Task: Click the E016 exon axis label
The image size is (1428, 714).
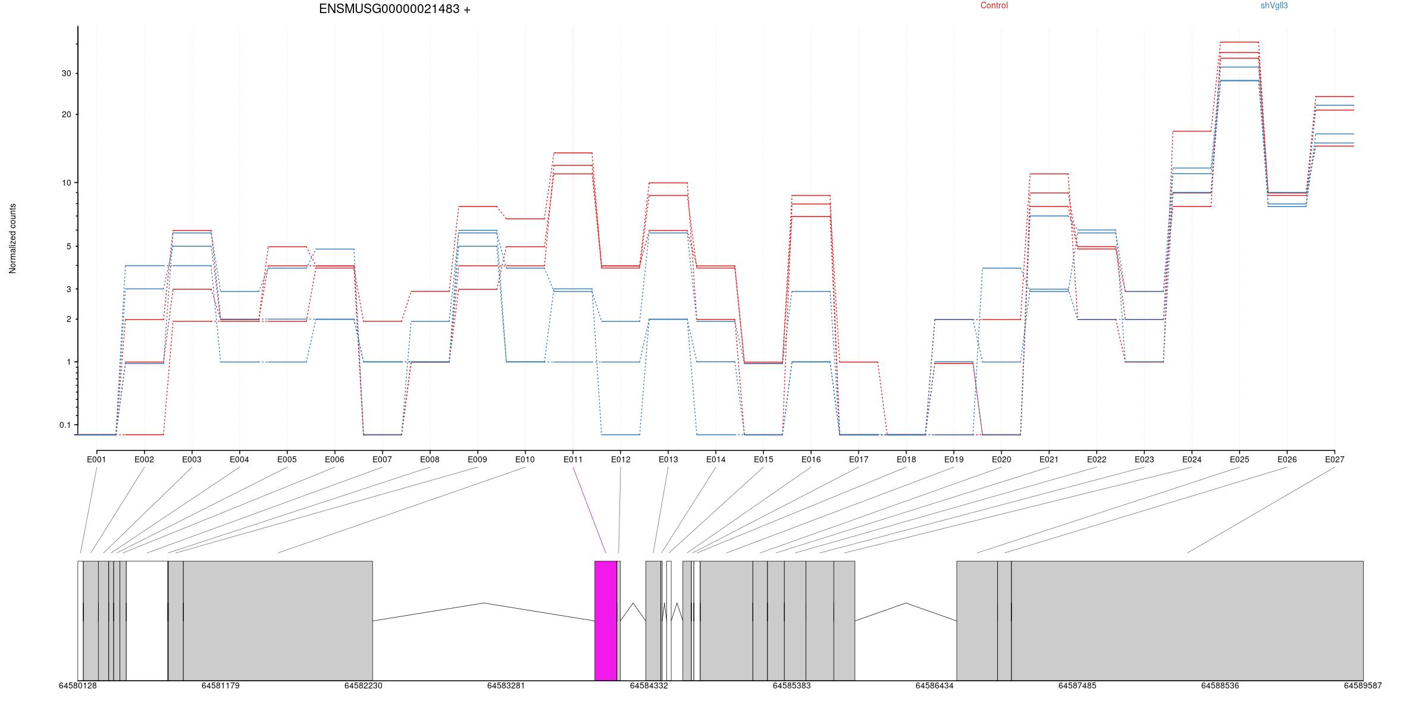Action: 811,459
